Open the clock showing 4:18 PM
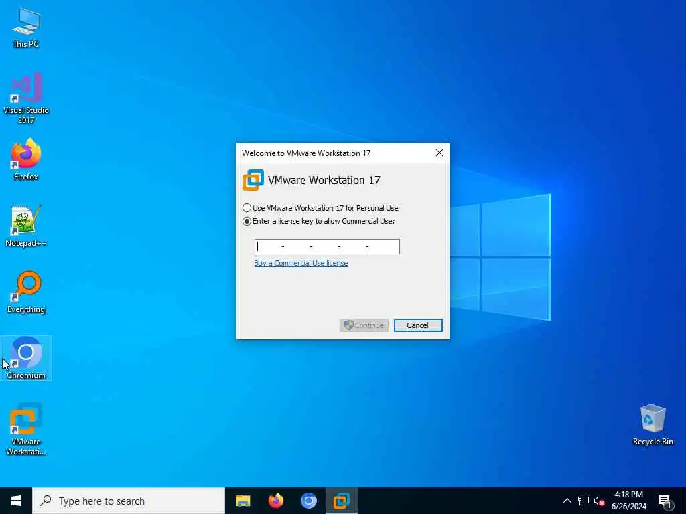 (628, 501)
